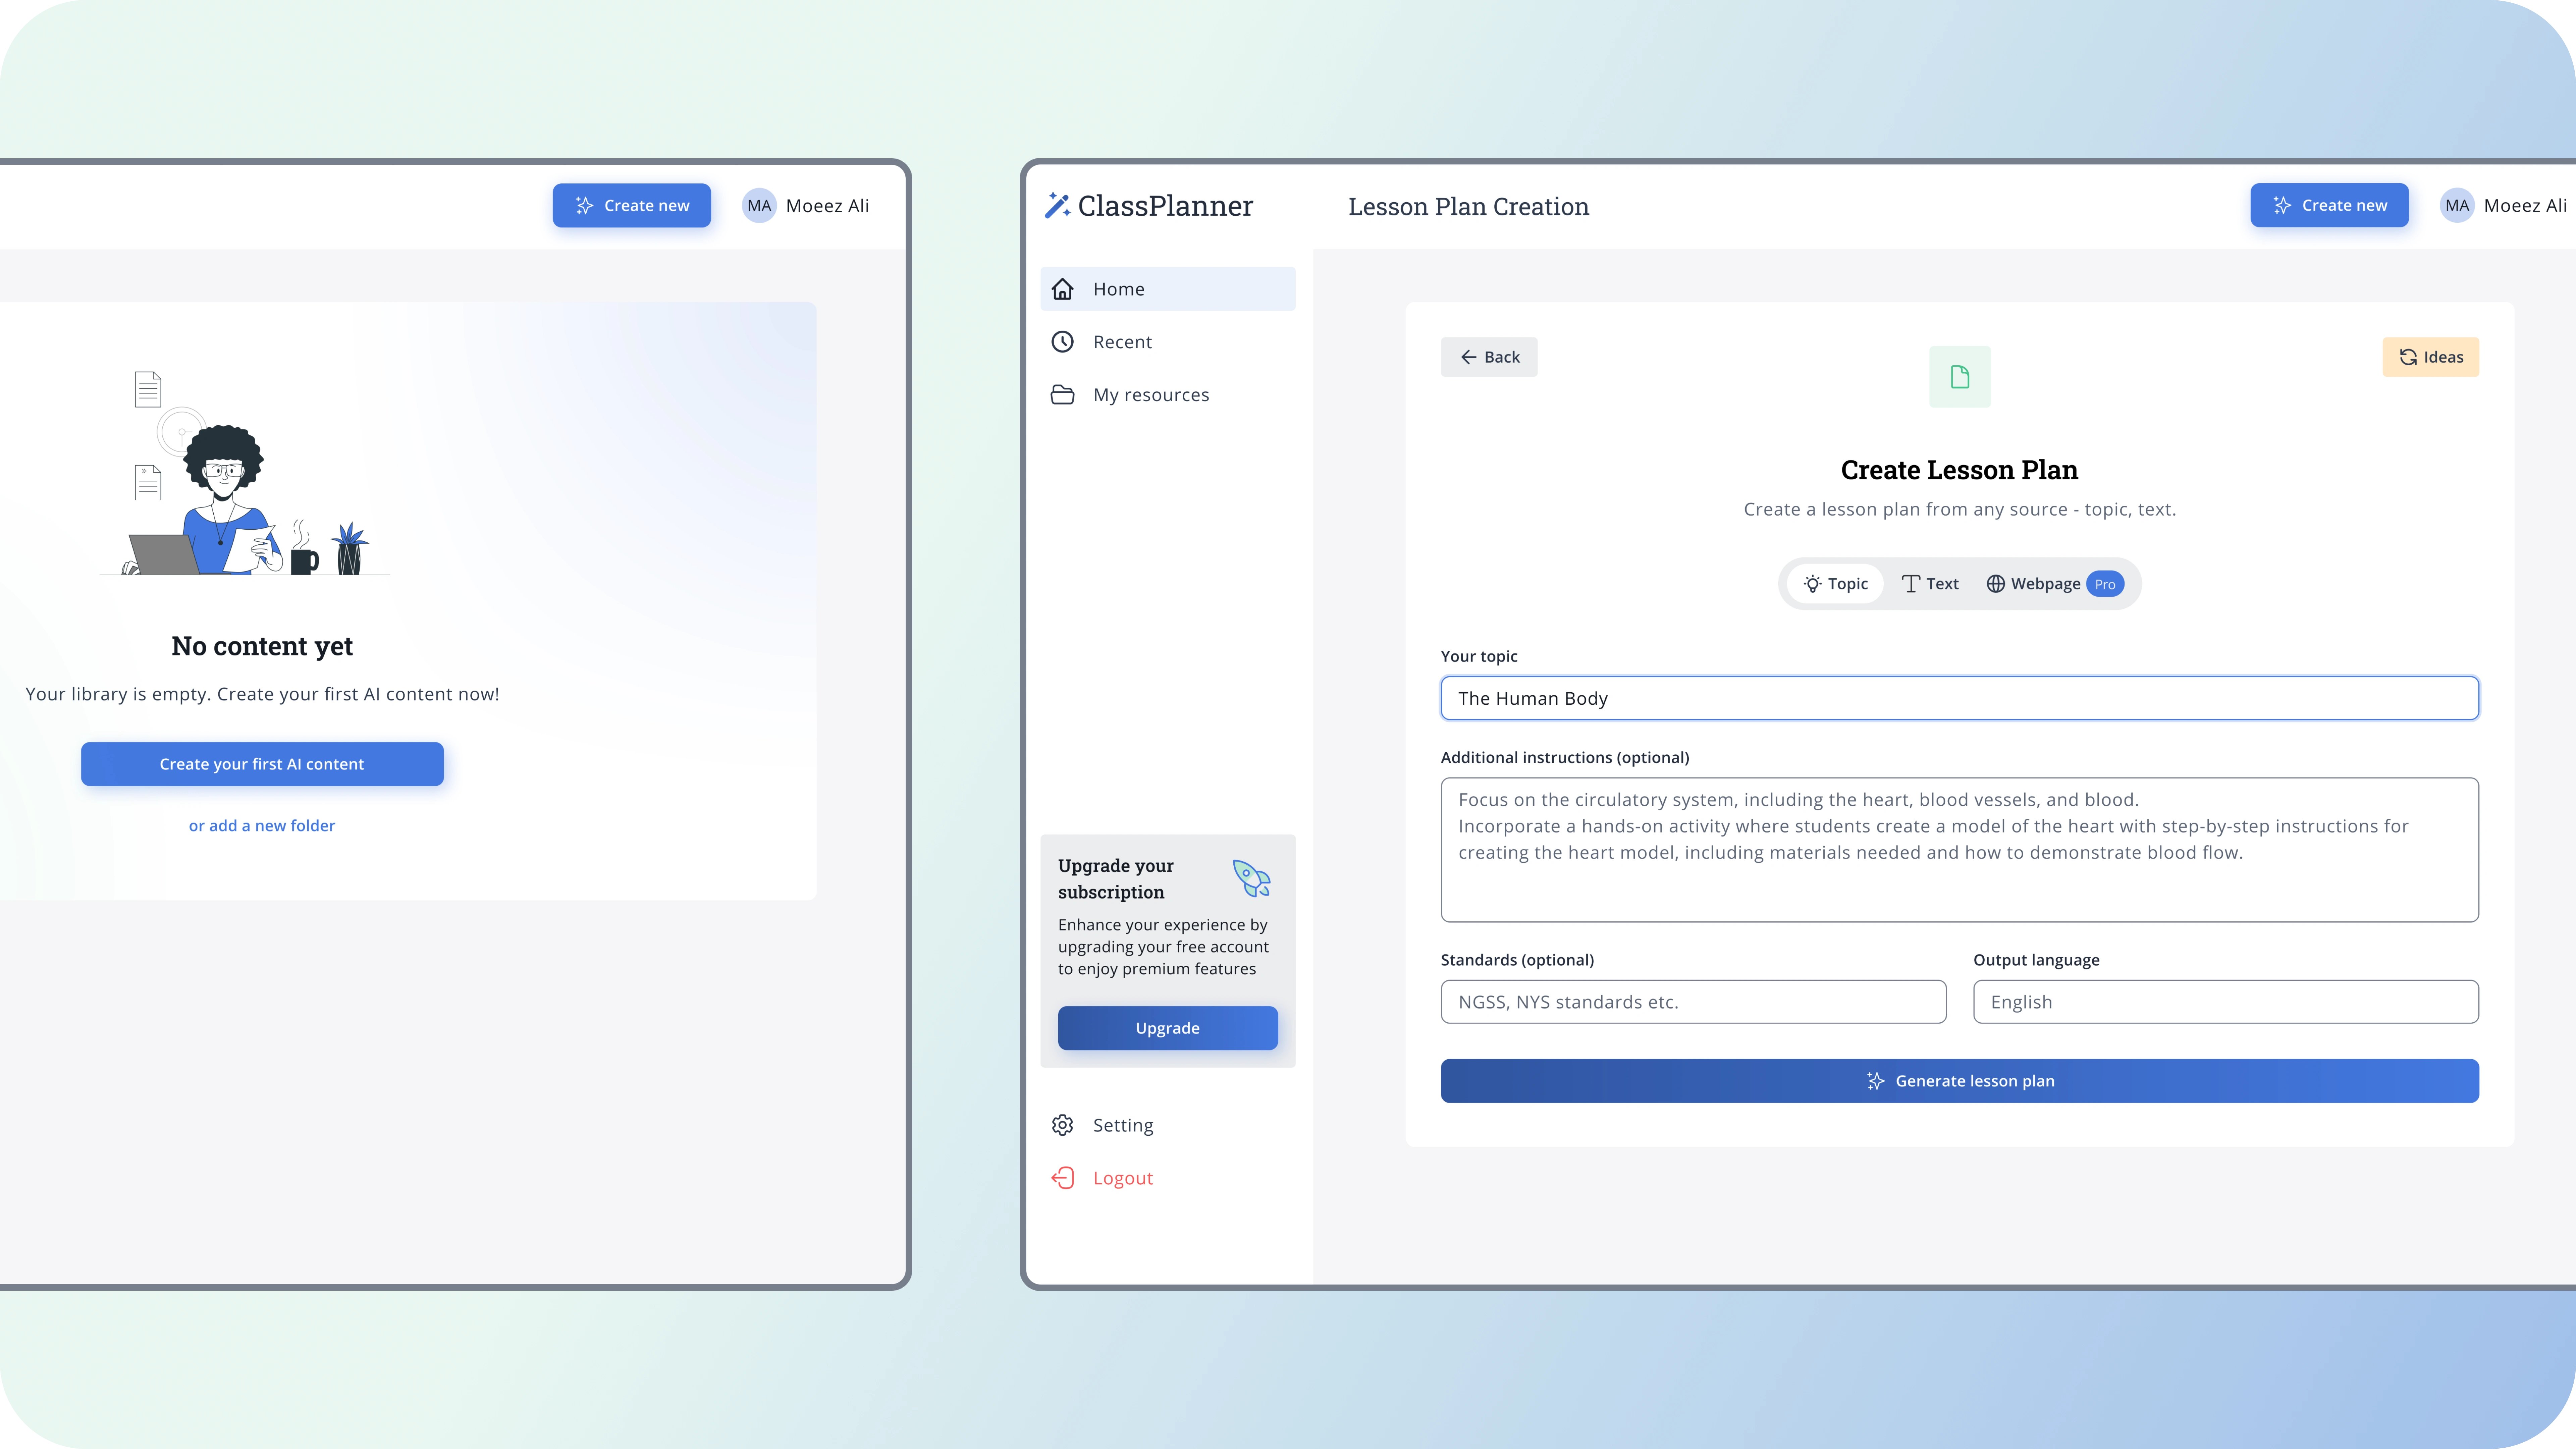Click Create new in the left window
This screenshot has width=2576, height=1449.
[x=632, y=205]
